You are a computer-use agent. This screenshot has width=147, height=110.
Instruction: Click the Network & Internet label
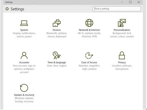point(89,30)
